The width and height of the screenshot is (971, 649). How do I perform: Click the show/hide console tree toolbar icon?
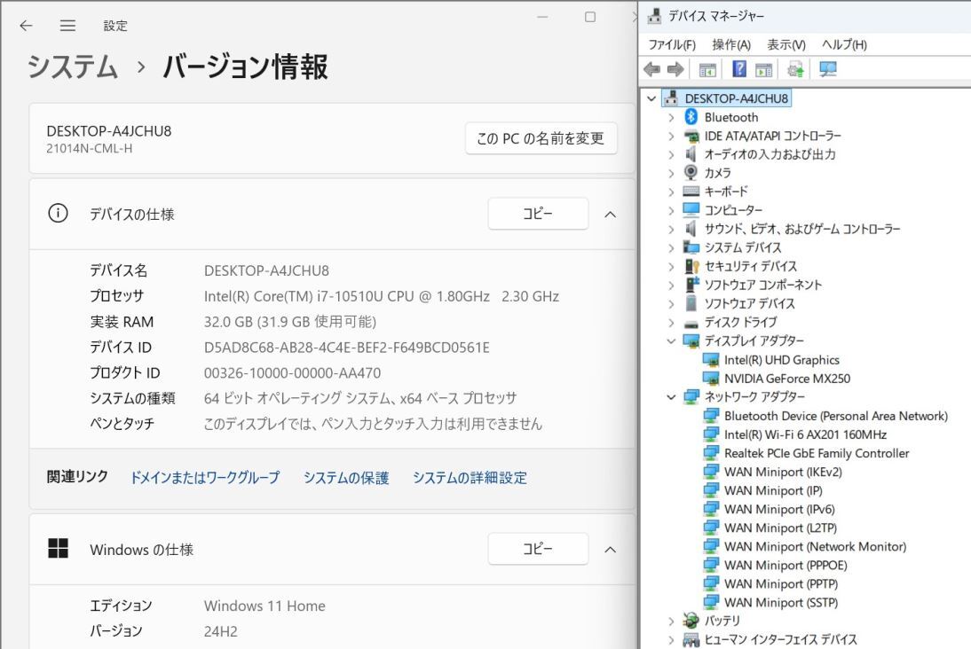point(707,69)
